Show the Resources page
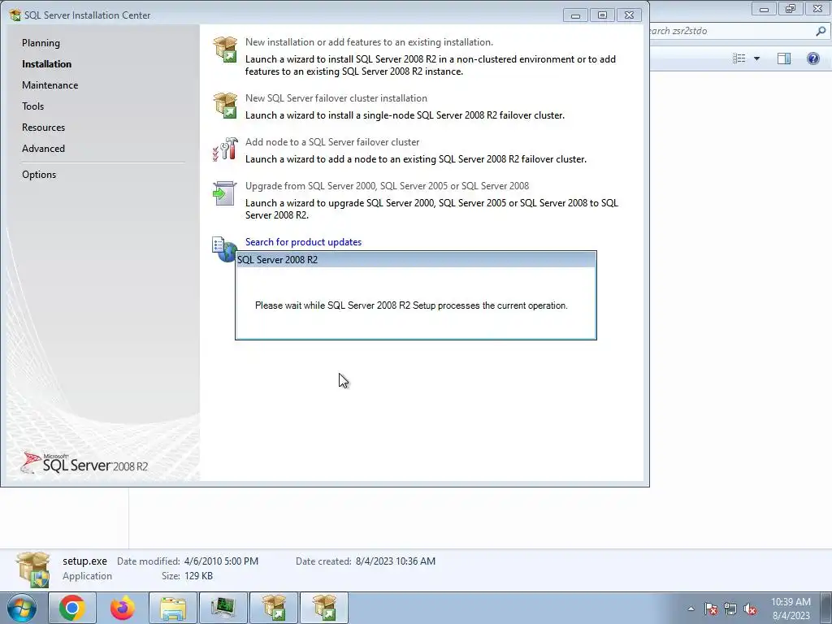Viewport: 832px width, 624px height. 44,128
